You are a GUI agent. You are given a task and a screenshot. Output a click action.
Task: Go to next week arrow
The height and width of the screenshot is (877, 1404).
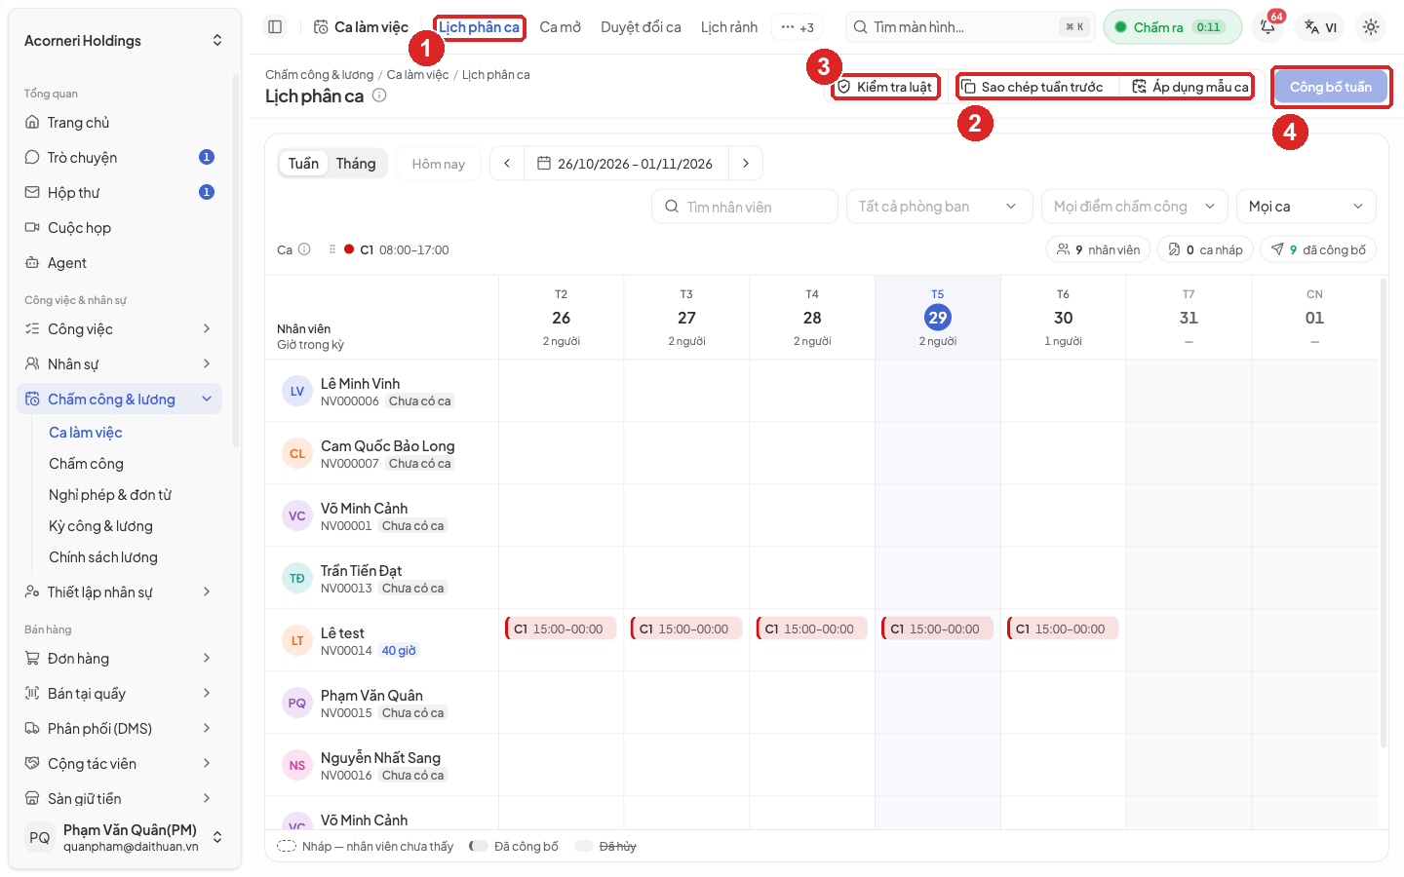pos(746,164)
